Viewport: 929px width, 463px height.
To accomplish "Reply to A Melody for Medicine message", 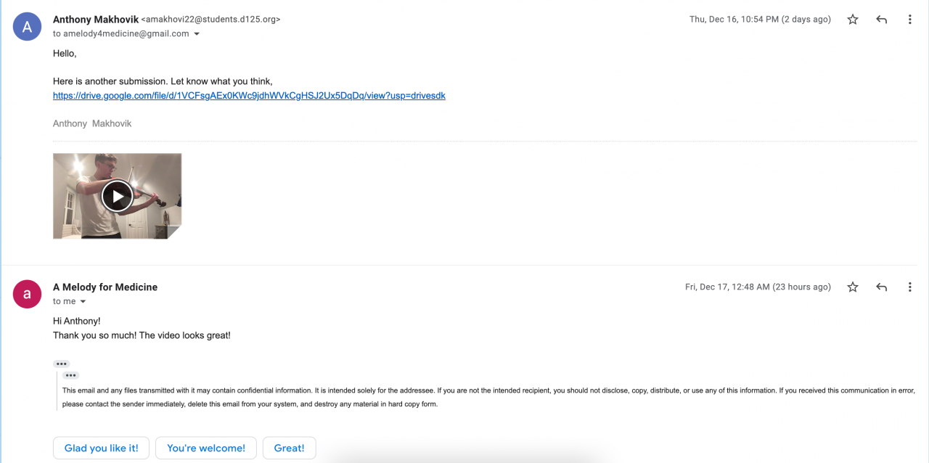I will pos(882,287).
